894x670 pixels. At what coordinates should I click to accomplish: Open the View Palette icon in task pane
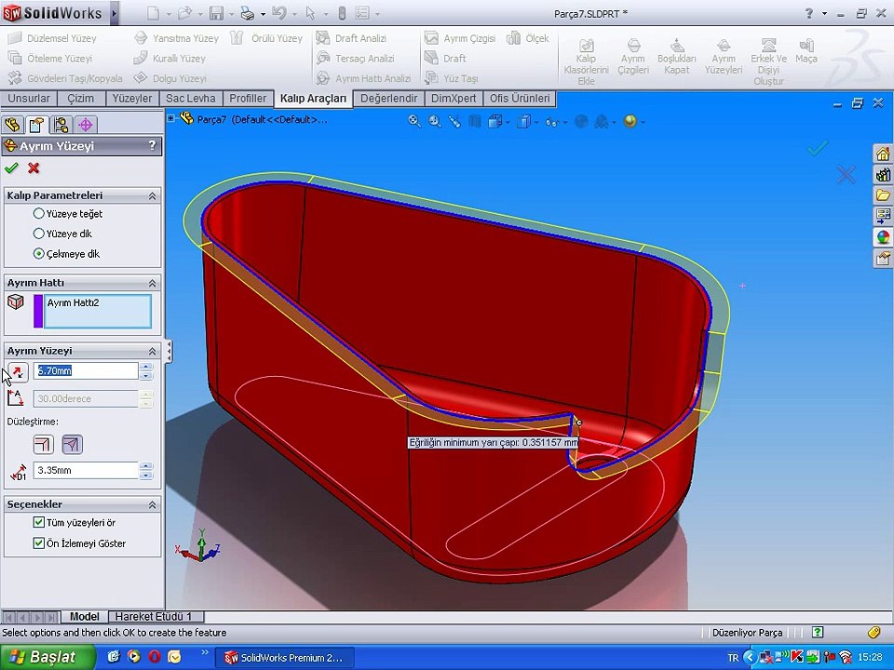click(883, 216)
